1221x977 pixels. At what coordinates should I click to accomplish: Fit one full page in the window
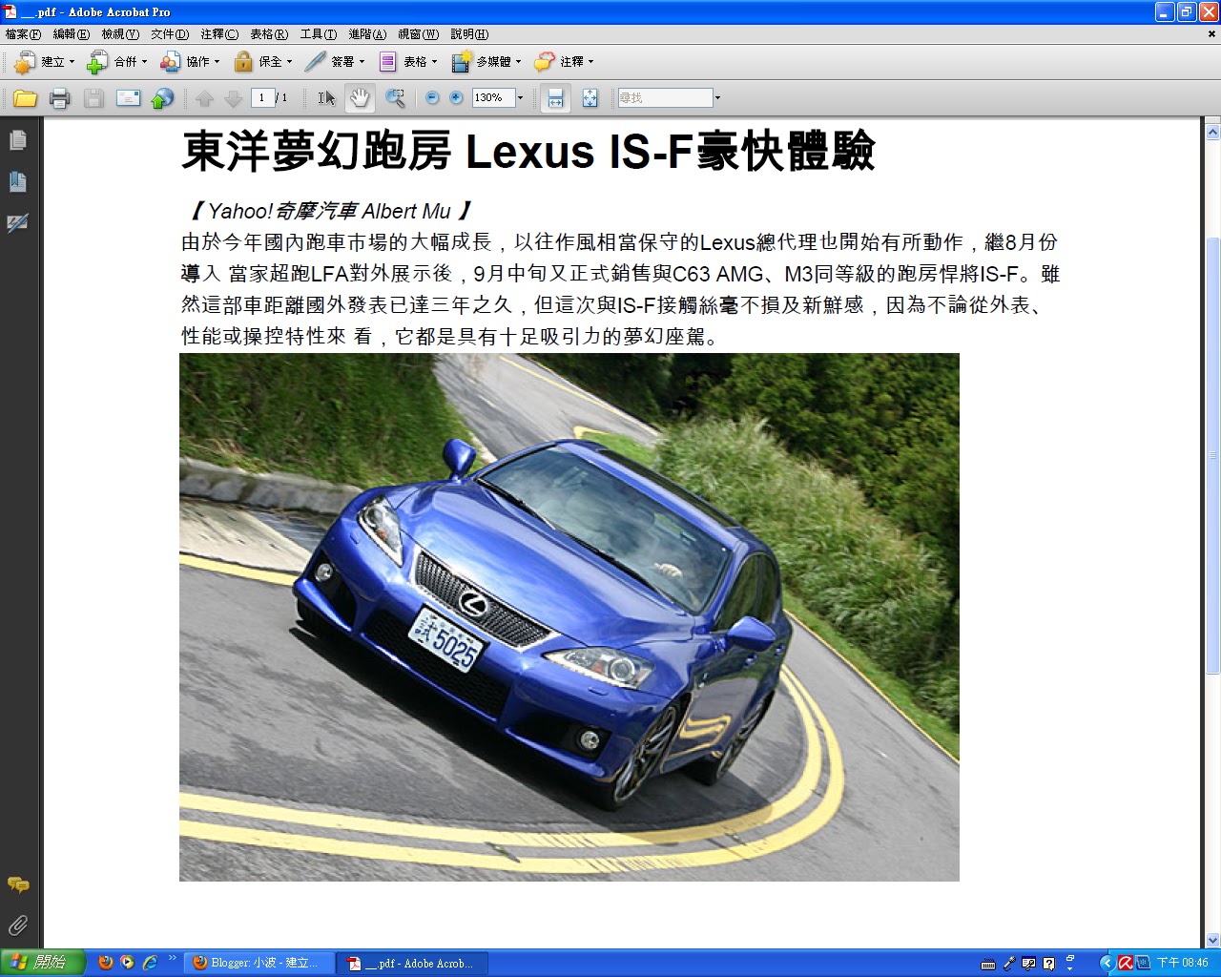[x=590, y=98]
